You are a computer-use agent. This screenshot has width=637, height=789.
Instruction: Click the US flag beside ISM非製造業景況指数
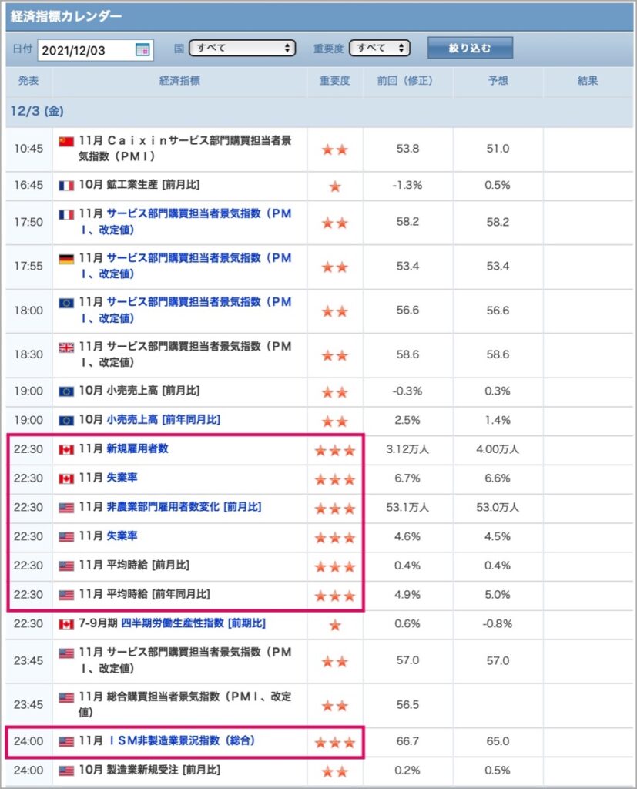(66, 742)
